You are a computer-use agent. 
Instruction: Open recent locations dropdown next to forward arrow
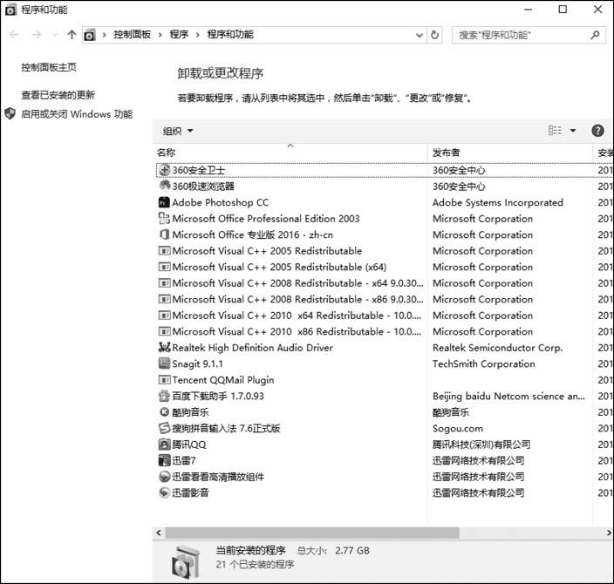pos(54,35)
